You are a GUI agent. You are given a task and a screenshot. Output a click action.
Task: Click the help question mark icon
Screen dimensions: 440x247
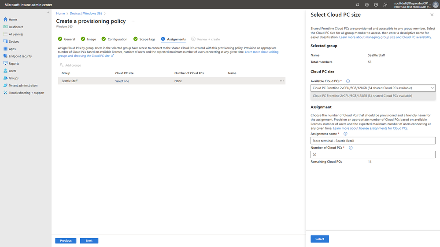click(x=376, y=4)
